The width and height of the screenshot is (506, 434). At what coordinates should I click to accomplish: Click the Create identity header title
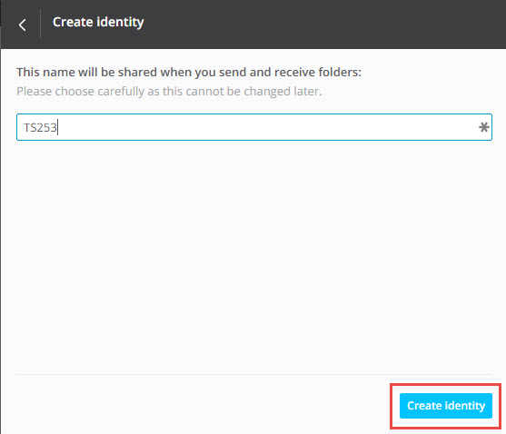pyautogui.click(x=98, y=23)
